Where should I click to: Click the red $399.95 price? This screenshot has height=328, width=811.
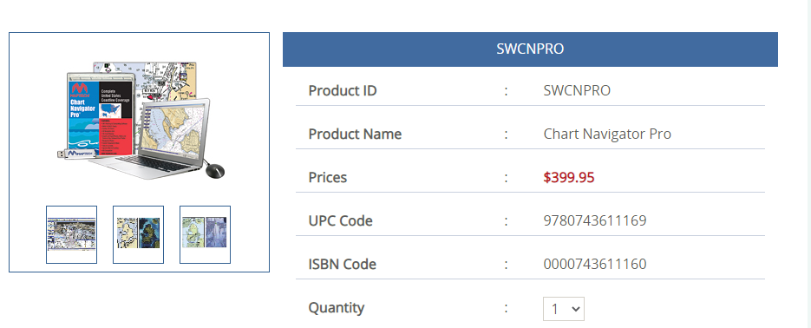[569, 178]
